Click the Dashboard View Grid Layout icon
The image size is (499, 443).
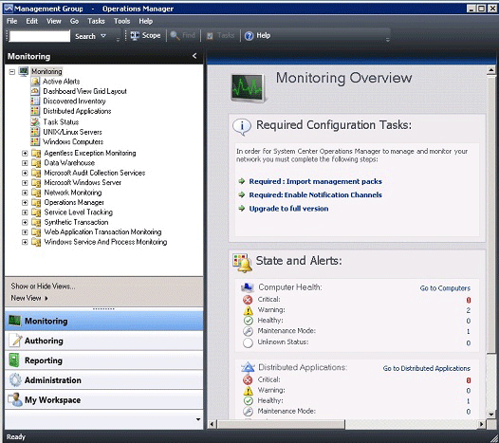(x=35, y=91)
